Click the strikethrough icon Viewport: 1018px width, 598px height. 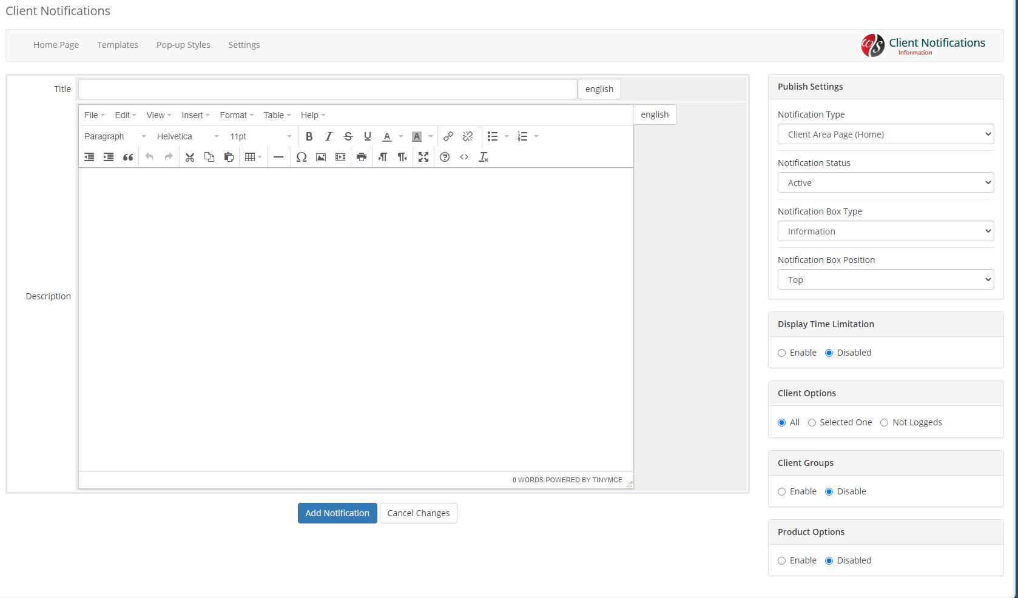point(348,136)
